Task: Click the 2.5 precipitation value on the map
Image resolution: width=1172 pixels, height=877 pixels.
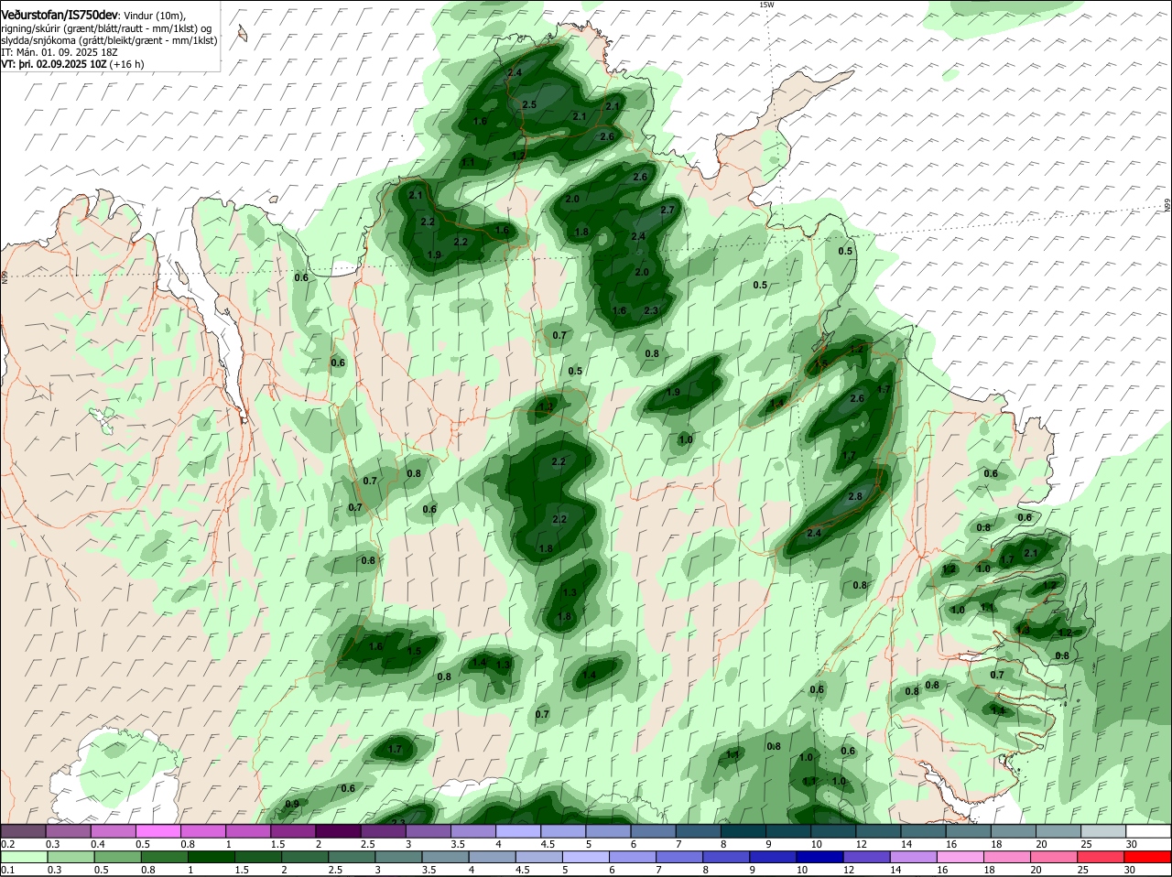Action: (x=529, y=104)
